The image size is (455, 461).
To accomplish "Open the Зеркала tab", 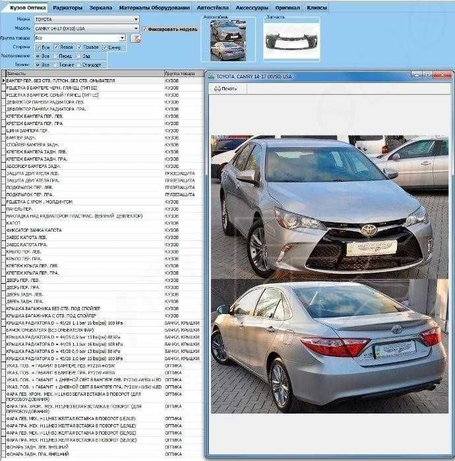I will click(101, 8).
